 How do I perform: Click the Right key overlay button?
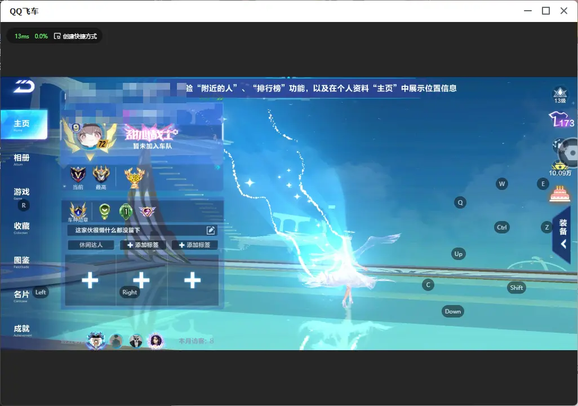pyautogui.click(x=130, y=292)
